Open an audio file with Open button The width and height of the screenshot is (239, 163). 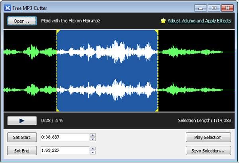click(22, 21)
